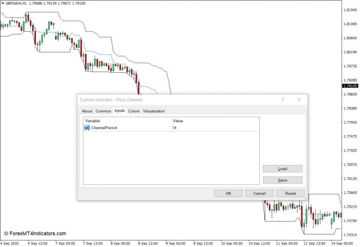Image resolution: width=360 pixels, height=247 pixels.
Task: Close the Price_Channel indicator dialog
Action: 299,100
